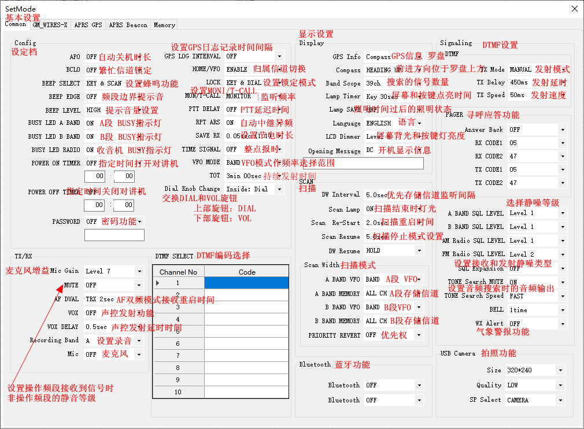
Task: Expand the TONE Search Speed dropdown
Action: (x=562, y=296)
